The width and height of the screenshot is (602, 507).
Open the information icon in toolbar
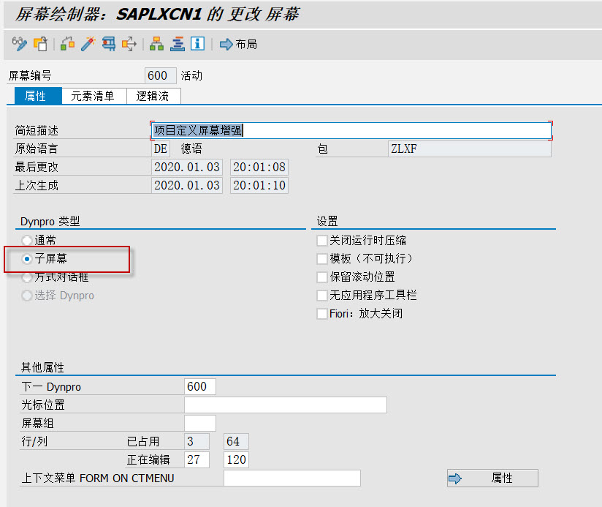(197, 44)
